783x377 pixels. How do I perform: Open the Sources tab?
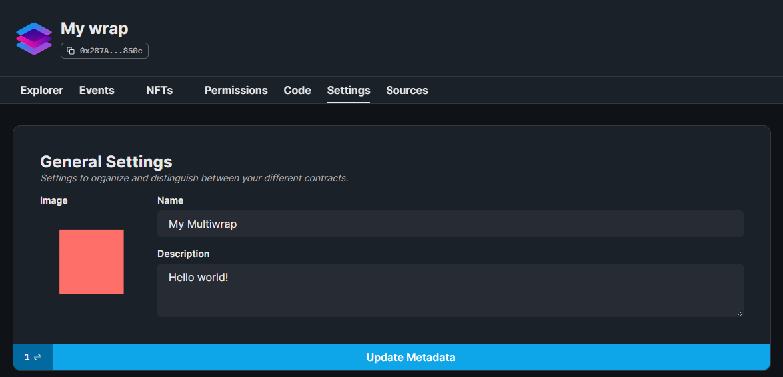pos(407,91)
